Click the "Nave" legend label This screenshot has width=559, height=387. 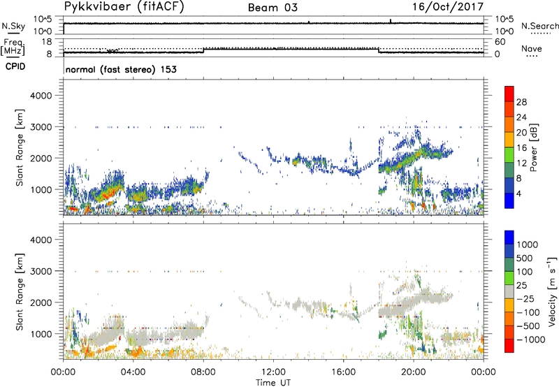point(532,49)
